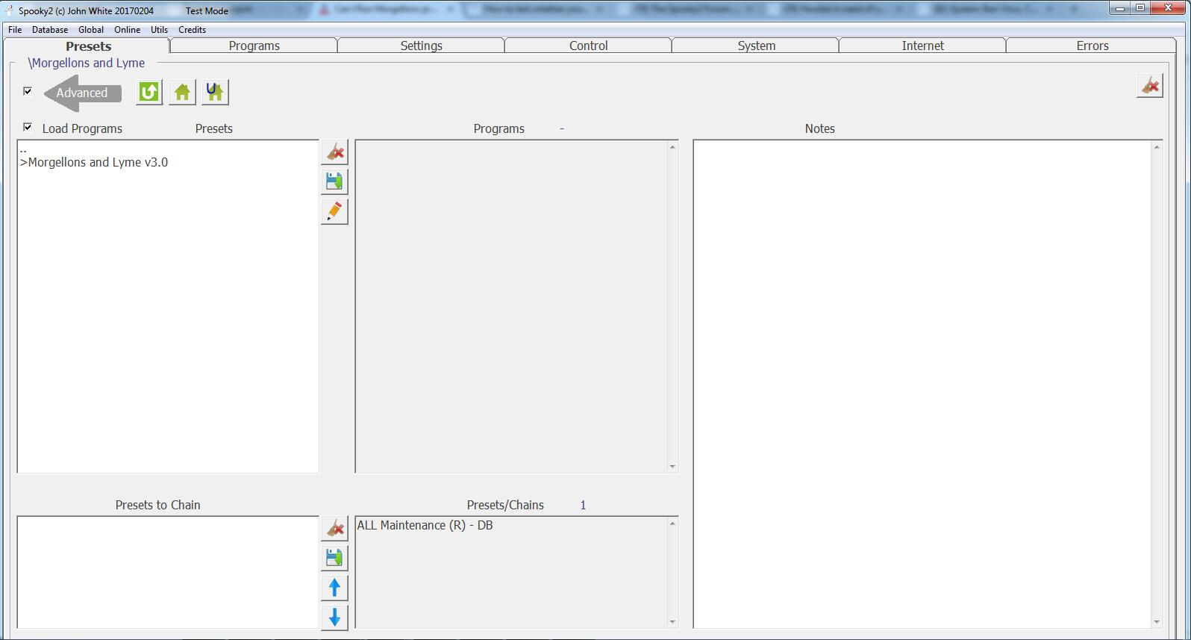The image size is (1191, 640).
Task: Open the Global menu
Action: coord(91,30)
